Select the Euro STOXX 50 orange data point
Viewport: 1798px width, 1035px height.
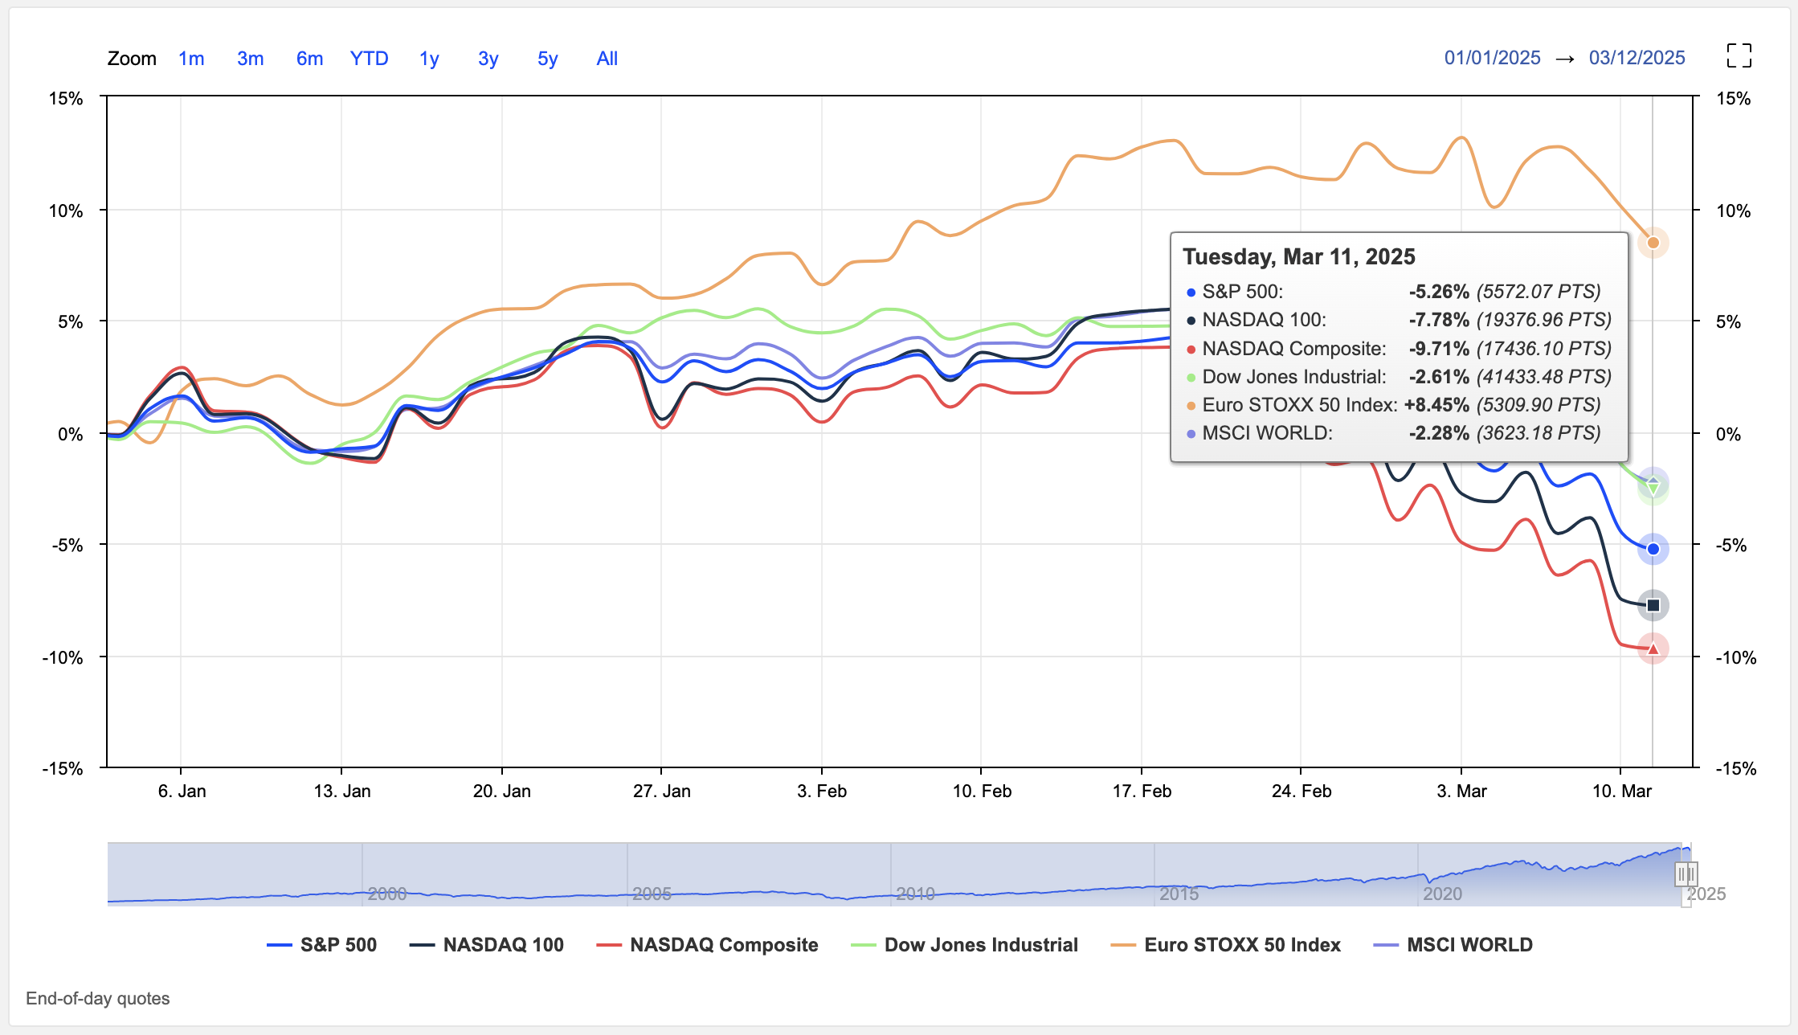pyautogui.click(x=1653, y=243)
